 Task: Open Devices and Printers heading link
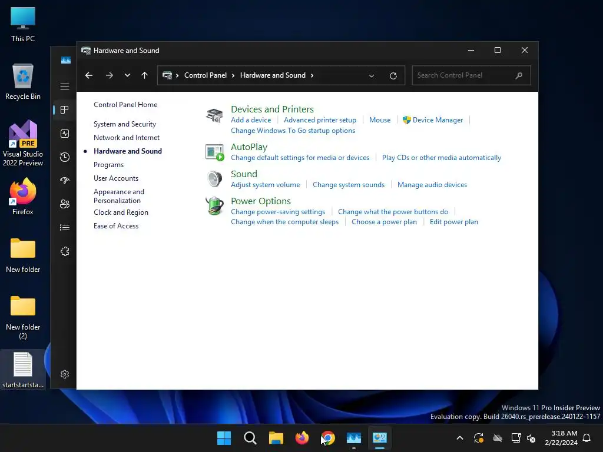(x=272, y=109)
